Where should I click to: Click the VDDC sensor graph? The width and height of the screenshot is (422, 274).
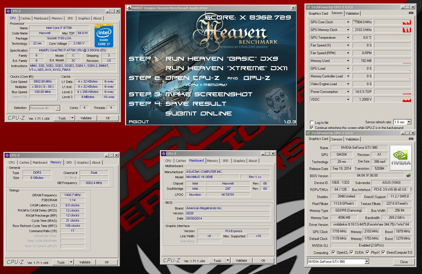[x=392, y=99]
